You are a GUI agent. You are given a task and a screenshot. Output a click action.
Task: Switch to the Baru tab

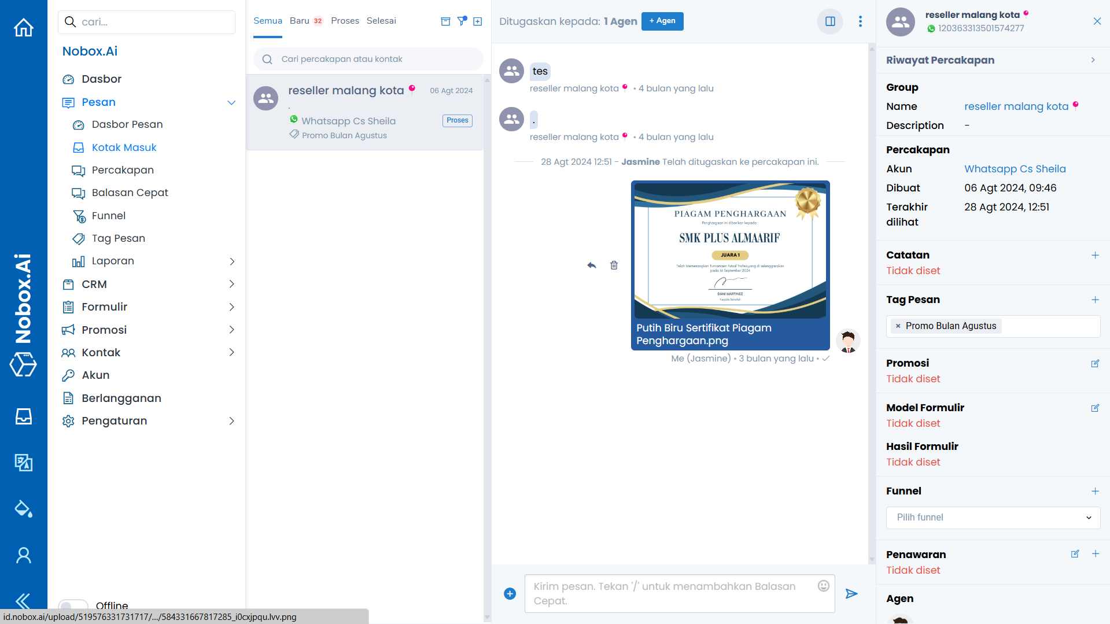(x=300, y=21)
